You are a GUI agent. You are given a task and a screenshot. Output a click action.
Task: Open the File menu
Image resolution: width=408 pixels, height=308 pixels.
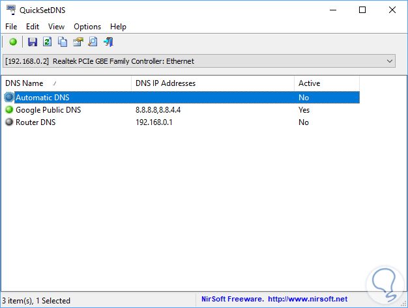(x=11, y=27)
